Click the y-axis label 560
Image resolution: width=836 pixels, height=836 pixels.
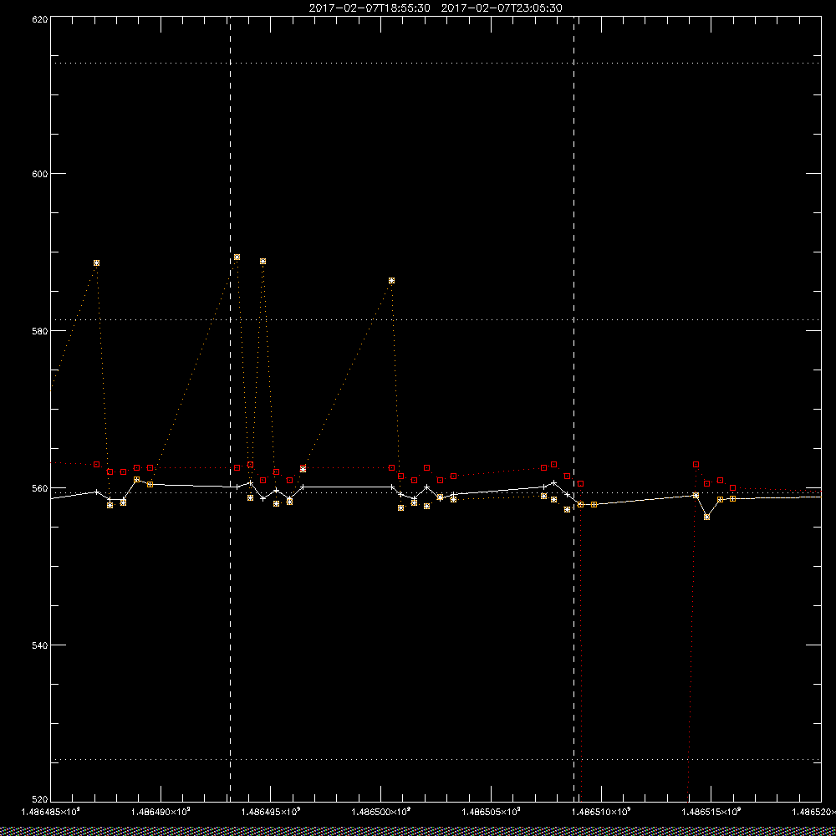click(40, 488)
